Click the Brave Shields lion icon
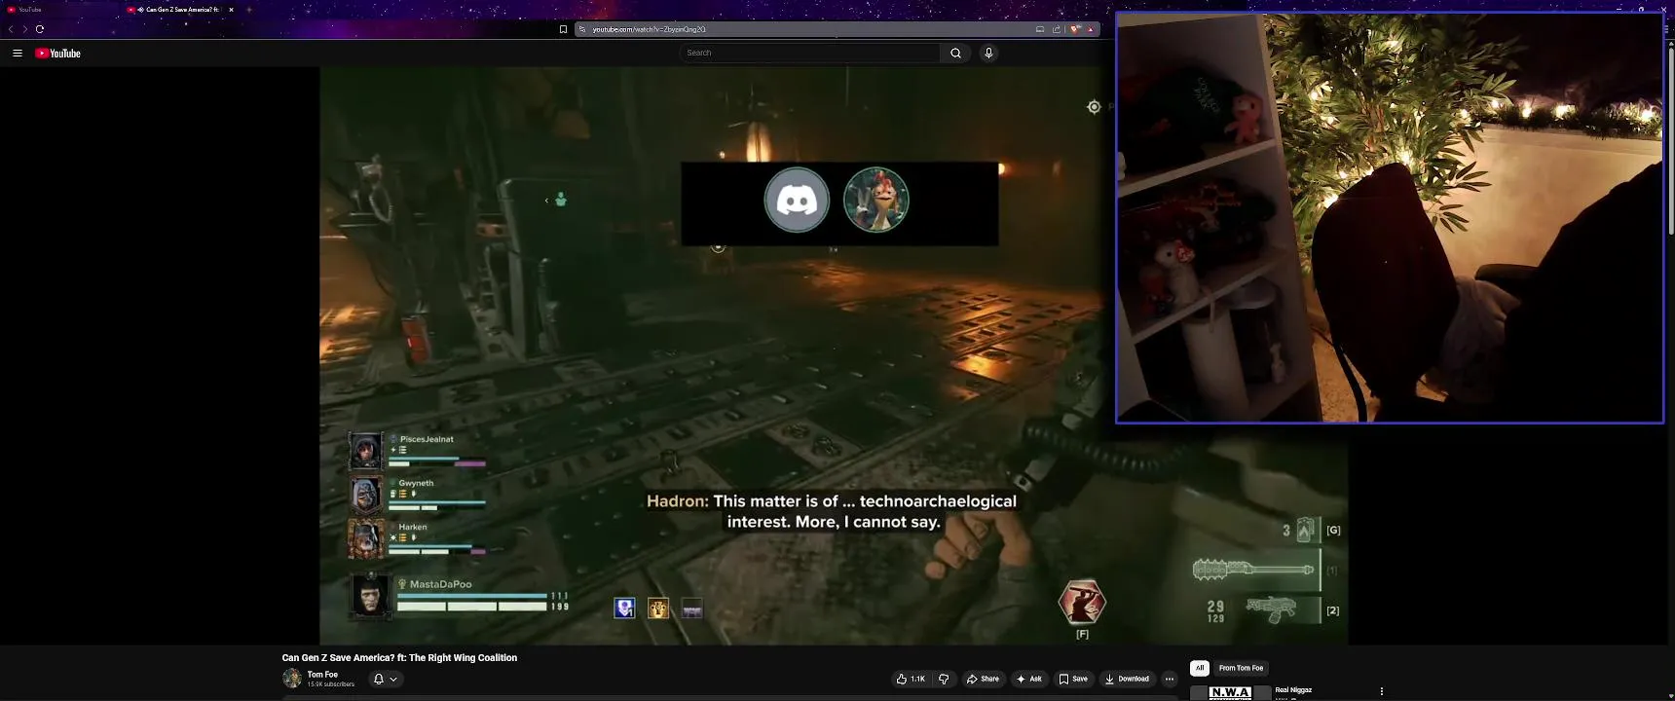1675x701 pixels. (1075, 29)
